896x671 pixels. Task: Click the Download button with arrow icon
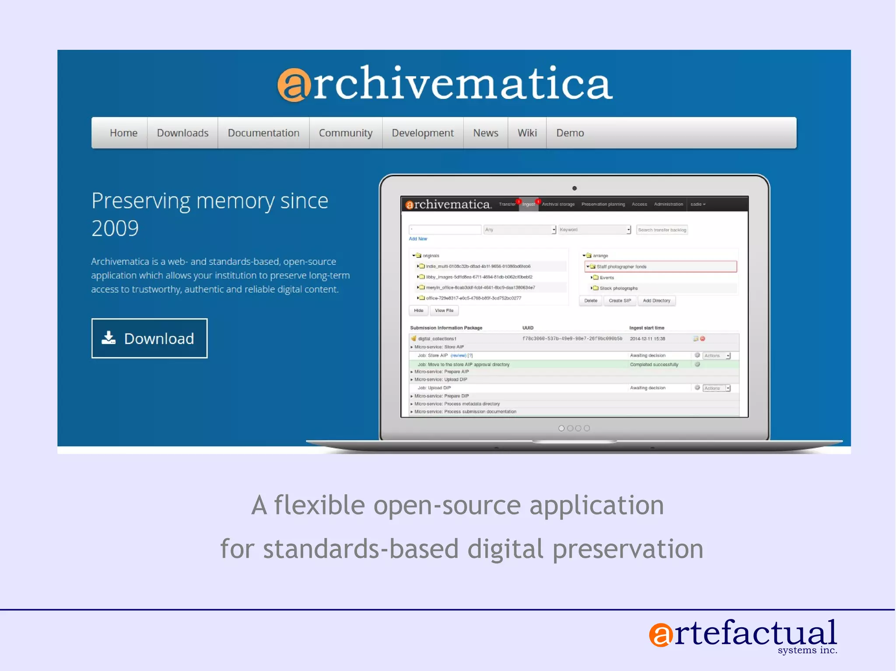click(149, 338)
